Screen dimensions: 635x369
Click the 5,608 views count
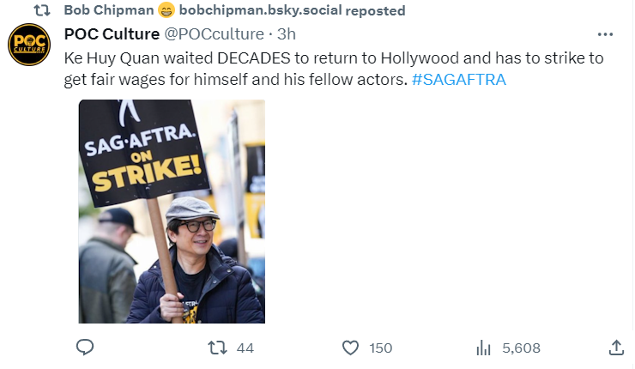(x=521, y=348)
